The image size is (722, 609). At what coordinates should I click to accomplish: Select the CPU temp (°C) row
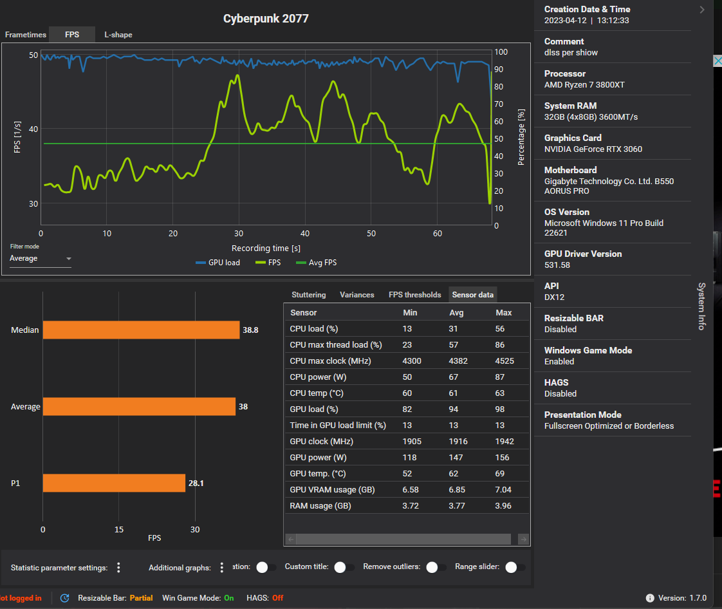(x=407, y=393)
